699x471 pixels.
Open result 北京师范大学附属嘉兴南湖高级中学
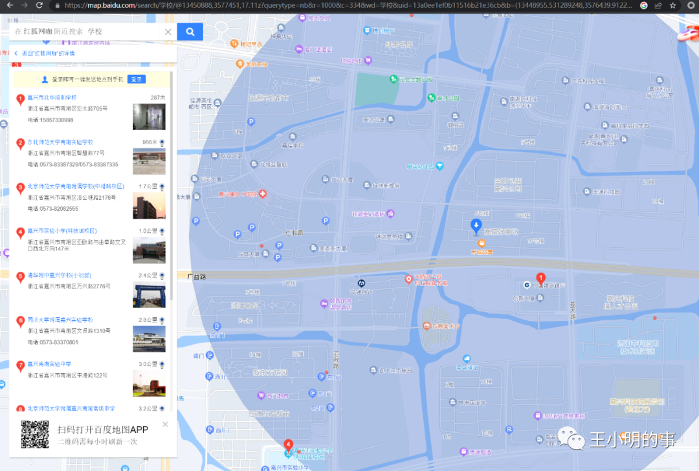click(71, 408)
